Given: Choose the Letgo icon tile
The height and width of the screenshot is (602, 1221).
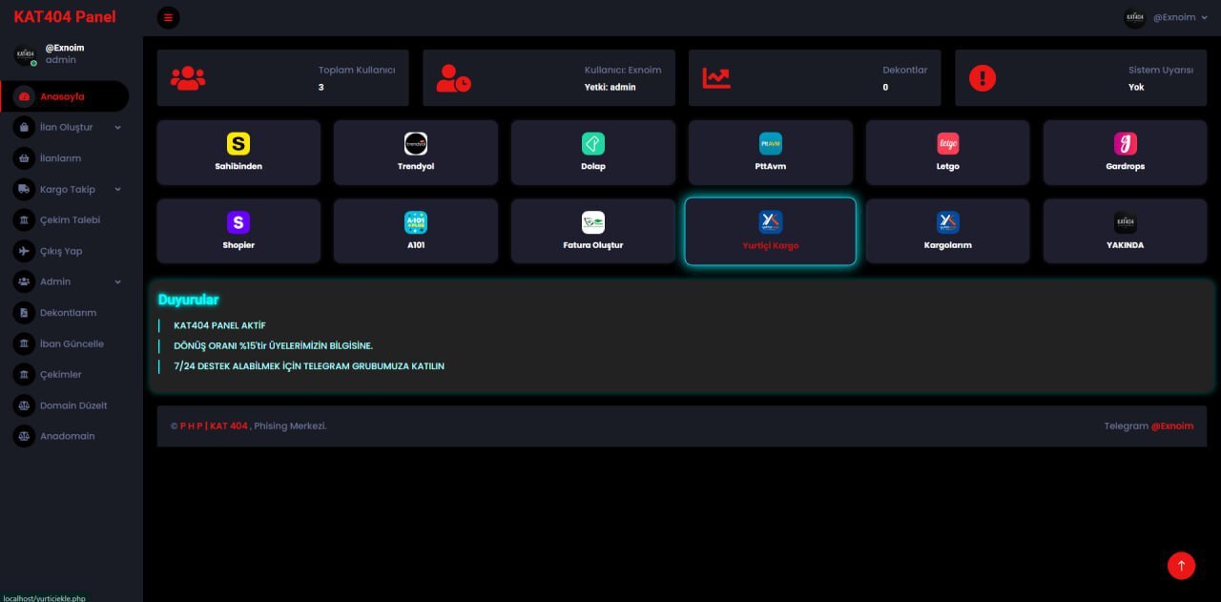Looking at the screenshot, I should (947, 144).
